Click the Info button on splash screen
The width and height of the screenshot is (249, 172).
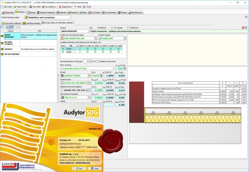79,169
